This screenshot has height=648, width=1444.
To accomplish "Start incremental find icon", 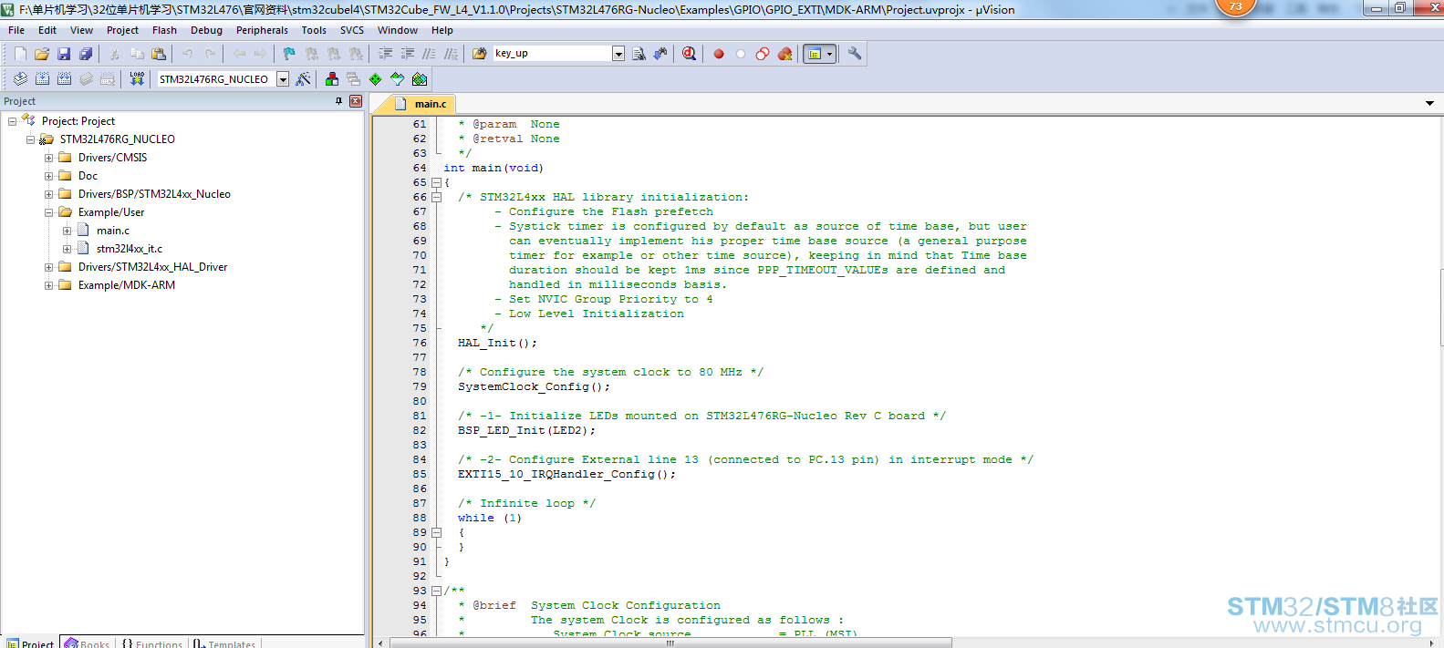I will tap(660, 54).
